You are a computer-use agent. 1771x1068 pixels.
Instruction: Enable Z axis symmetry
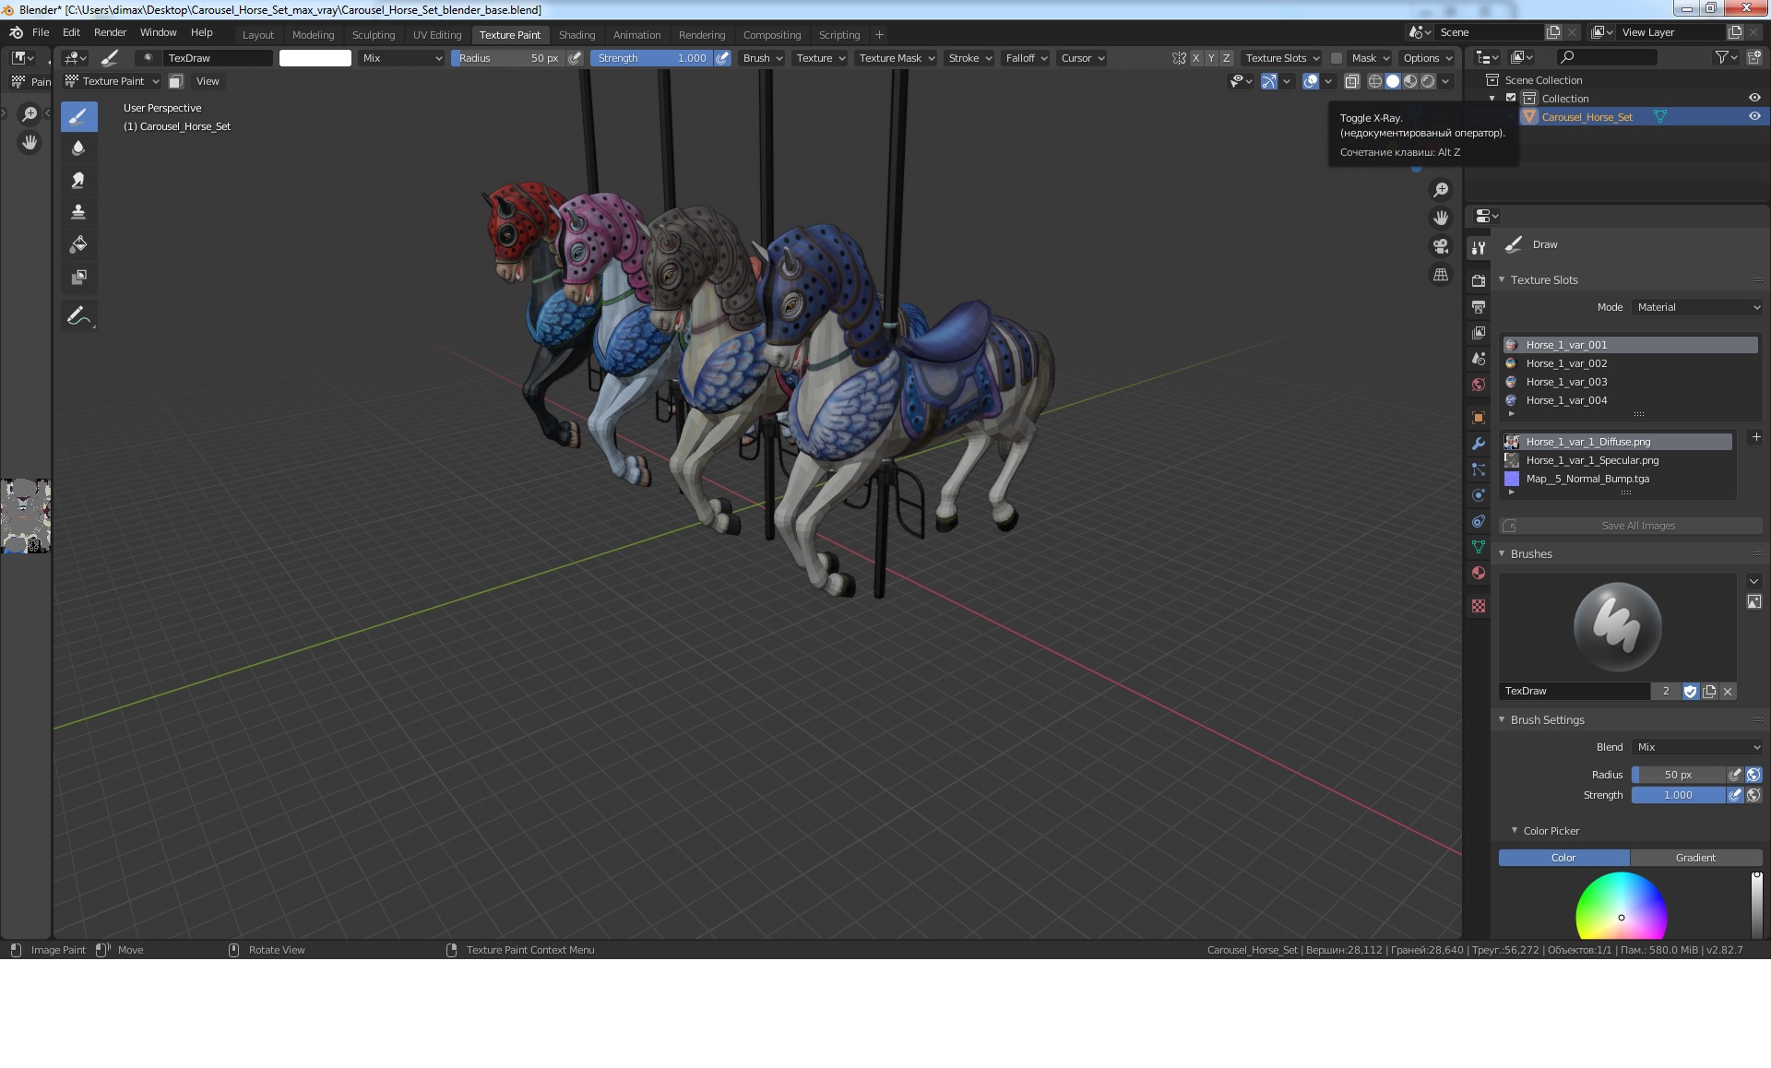1226,58
